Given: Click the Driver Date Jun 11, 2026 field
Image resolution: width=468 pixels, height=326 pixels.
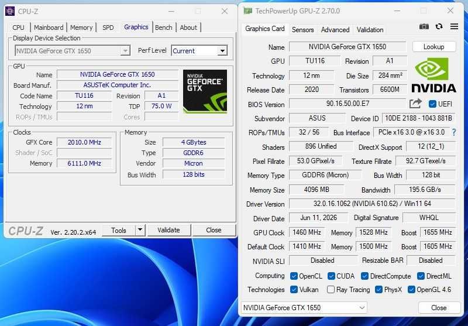Looking at the screenshot, I should pos(318,218).
